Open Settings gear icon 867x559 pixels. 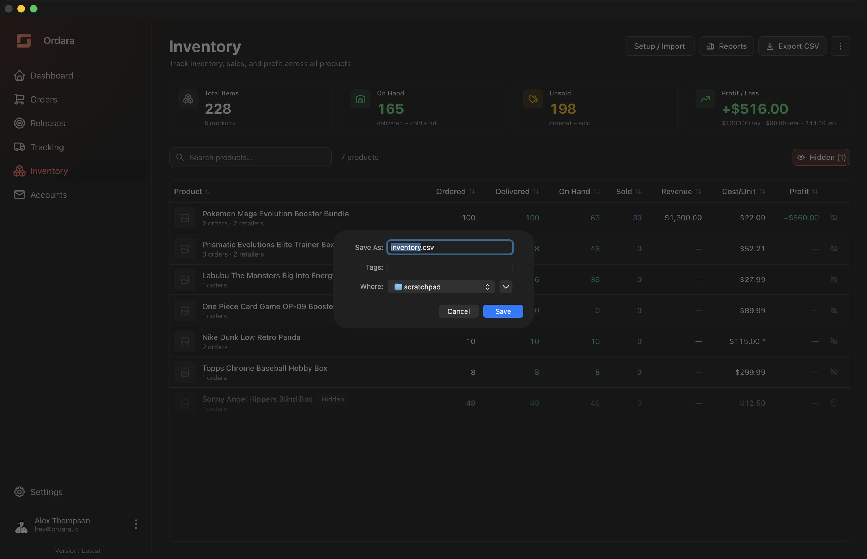(20, 492)
